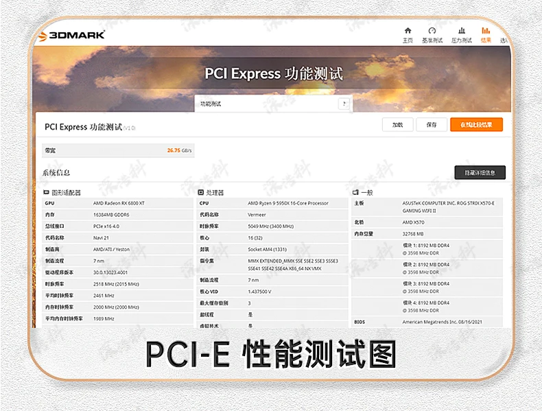Click the 带宽 26.75 GB/s result row
The width and height of the screenshot is (542, 411).
coord(118,150)
